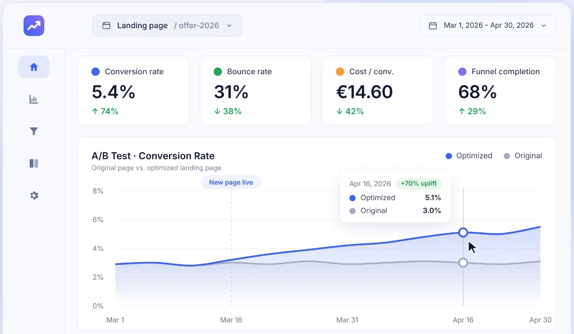Viewport: 574px width, 334px height.
Task: Click the ↑ 74% conversion change indicator
Action: [105, 111]
